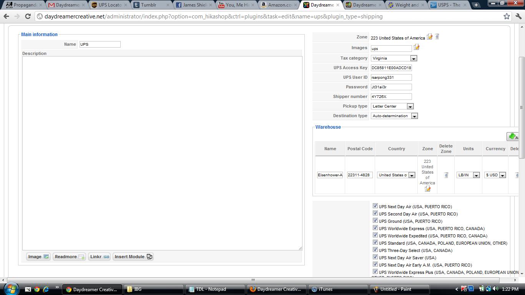Screen dimensions: 525x295
Task: Open the IBG folder from the taskbar
Action: [x=154, y=289]
